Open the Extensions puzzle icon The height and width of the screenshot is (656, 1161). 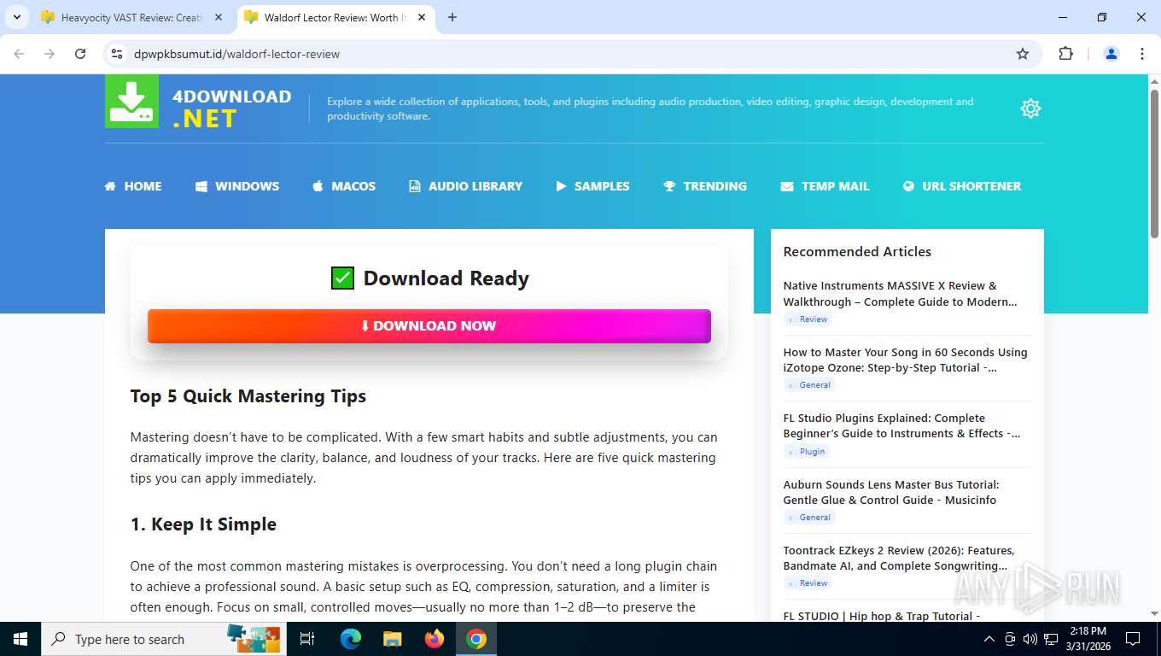click(1065, 54)
